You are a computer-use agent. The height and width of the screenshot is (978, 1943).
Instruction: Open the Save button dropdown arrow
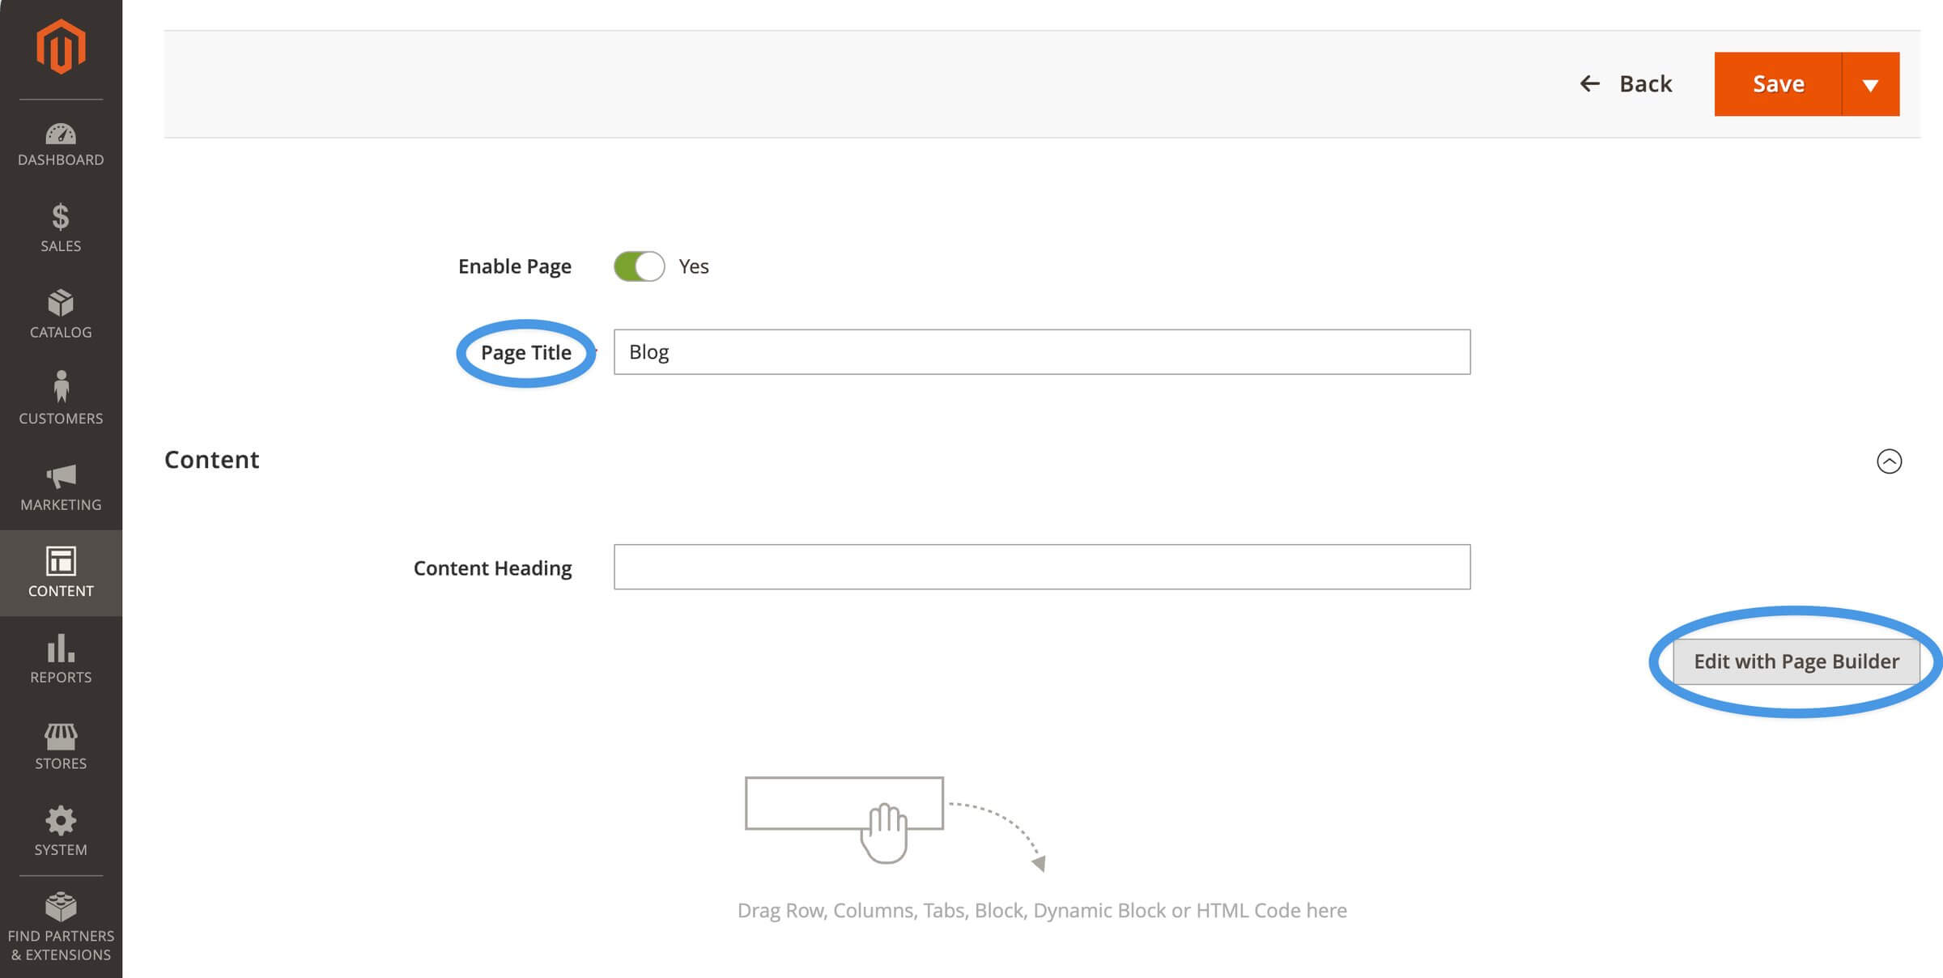1872,83
